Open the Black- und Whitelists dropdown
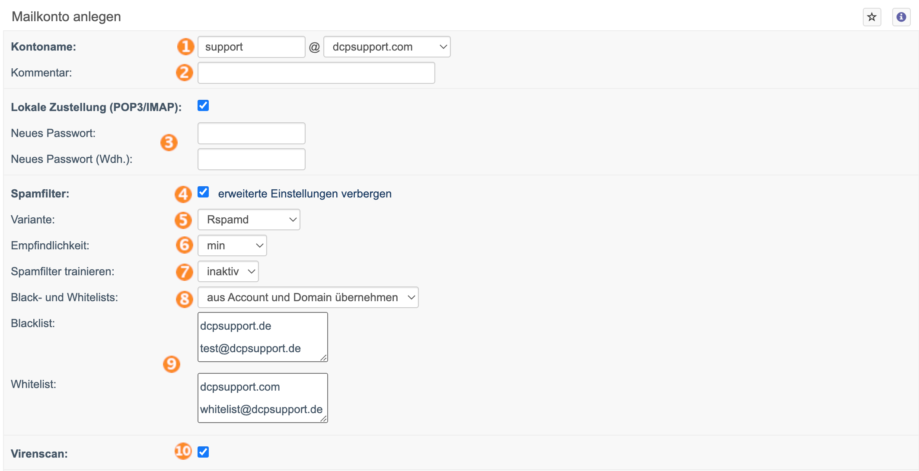This screenshot has height=471, width=919. (308, 297)
